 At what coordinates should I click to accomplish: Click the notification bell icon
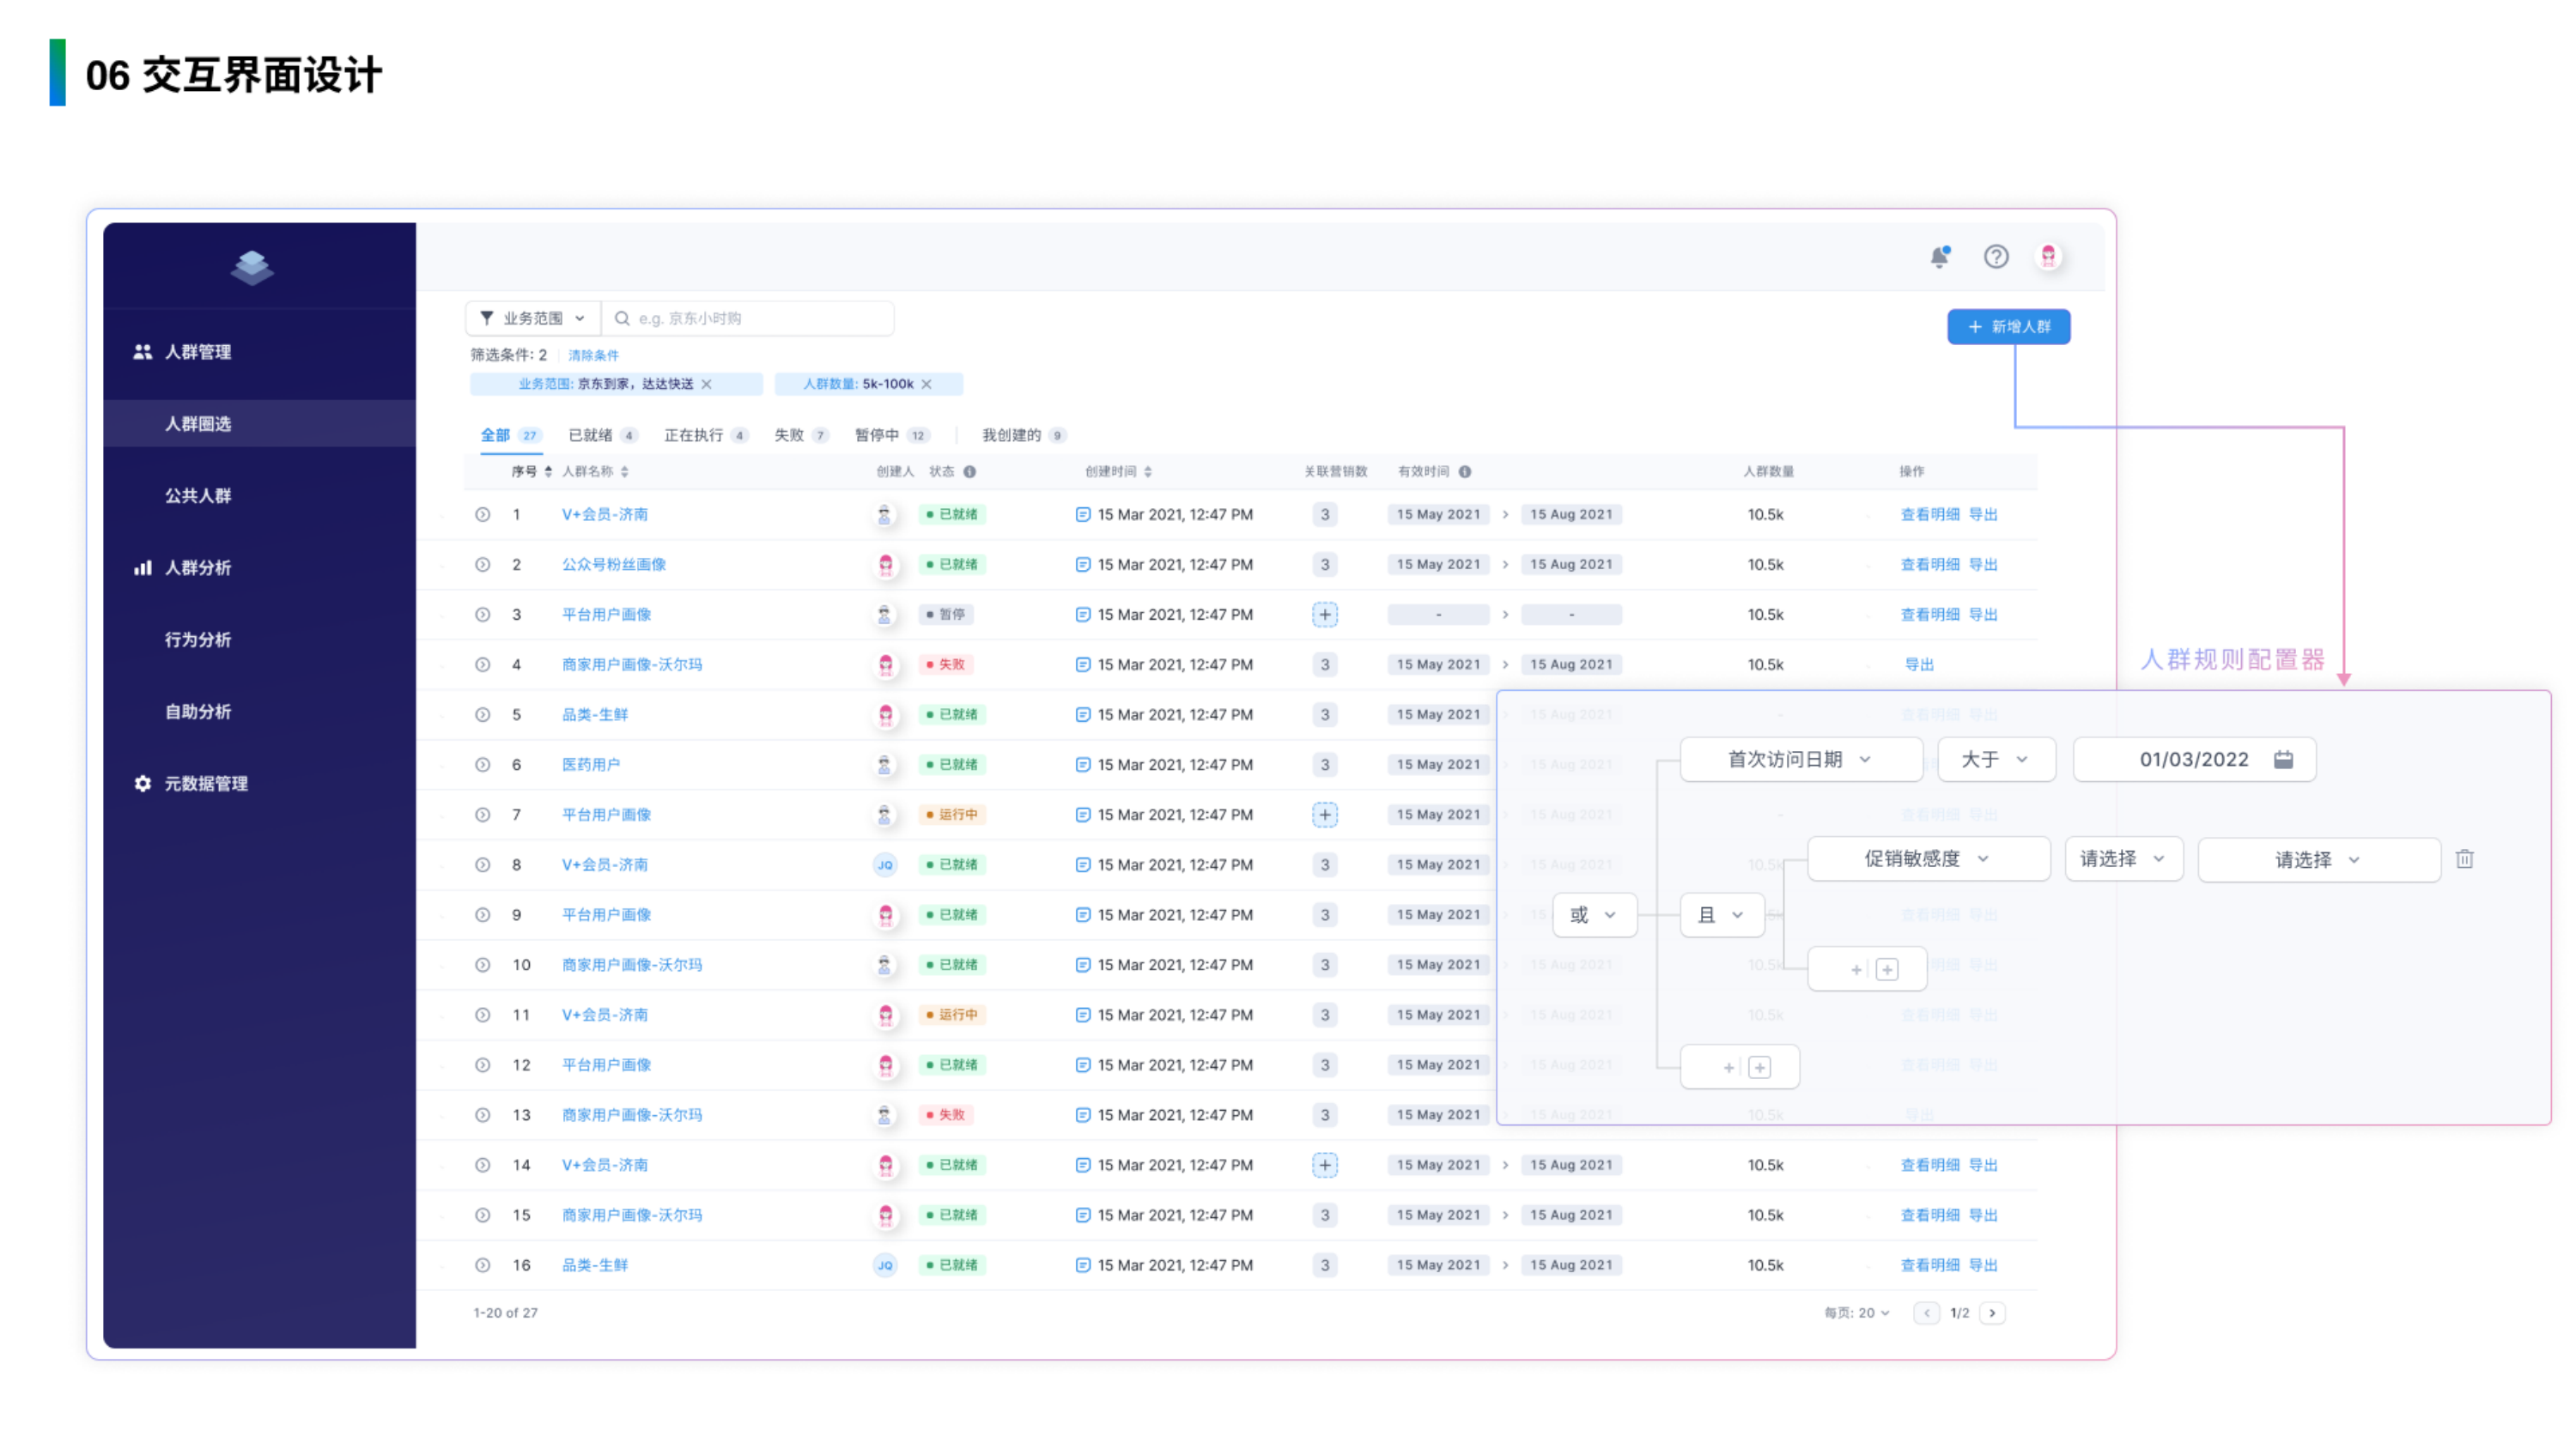pos(1939,257)
